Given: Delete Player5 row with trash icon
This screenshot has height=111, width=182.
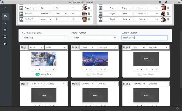Looking at the screenshot, I should 168,14.
